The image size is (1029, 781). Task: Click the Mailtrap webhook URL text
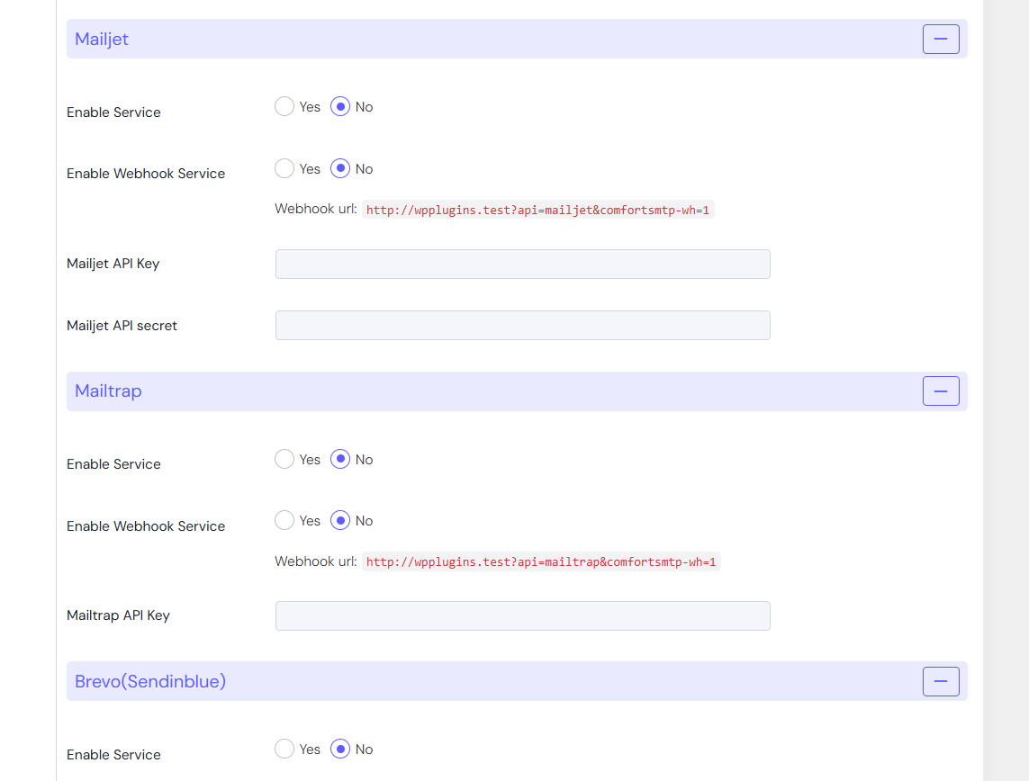click(x=541, y=562)
